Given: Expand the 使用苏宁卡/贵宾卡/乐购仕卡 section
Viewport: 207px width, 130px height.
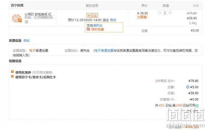Looking at the screenshot, I should click(x=12, y=76).
